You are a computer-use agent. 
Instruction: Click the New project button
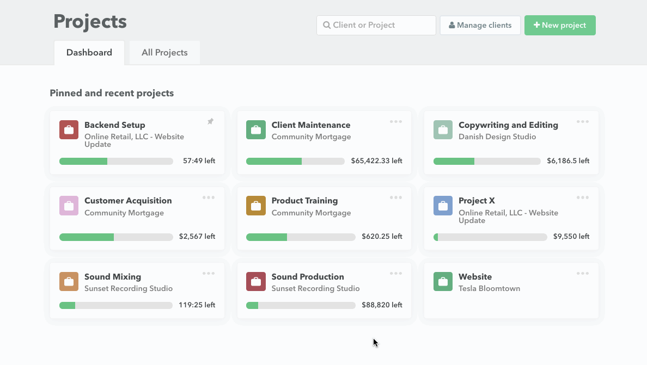pos(560,25)
